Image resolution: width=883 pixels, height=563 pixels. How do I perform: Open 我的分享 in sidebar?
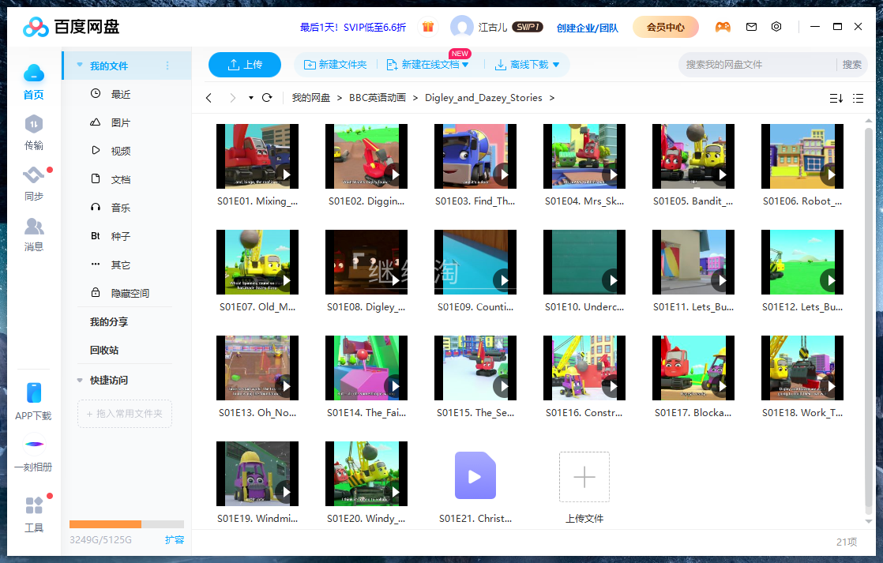[x=109, y=322]
